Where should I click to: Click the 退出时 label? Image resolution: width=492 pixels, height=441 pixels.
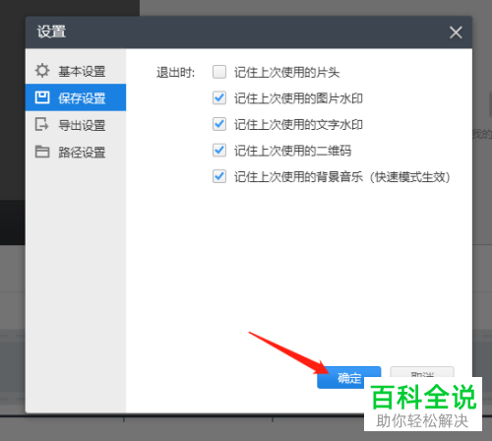pos(175,72)
